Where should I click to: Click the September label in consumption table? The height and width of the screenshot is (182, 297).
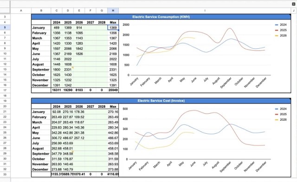(41, 70)
